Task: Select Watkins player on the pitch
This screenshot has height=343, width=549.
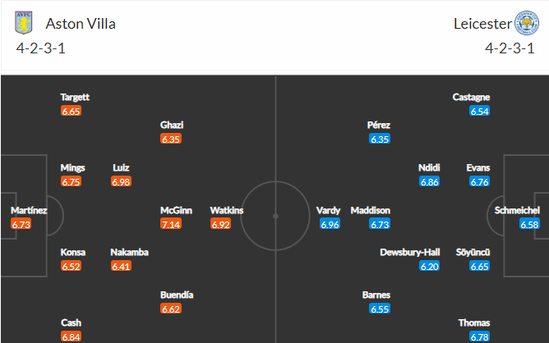Action: (x=227, y=210)
